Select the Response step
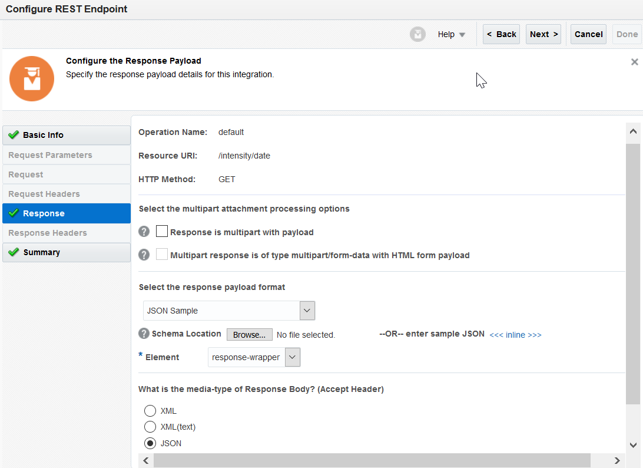Screen dimensions: 643x468 tap(67, 213)
